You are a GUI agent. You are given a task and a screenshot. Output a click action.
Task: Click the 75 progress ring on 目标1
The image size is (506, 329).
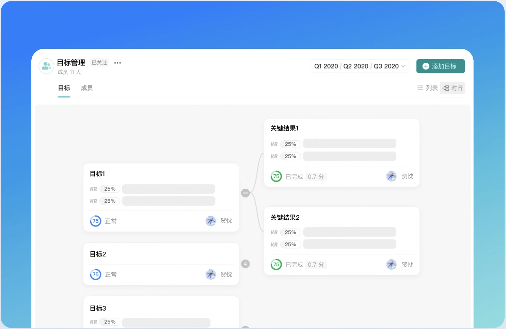[96, 221]
